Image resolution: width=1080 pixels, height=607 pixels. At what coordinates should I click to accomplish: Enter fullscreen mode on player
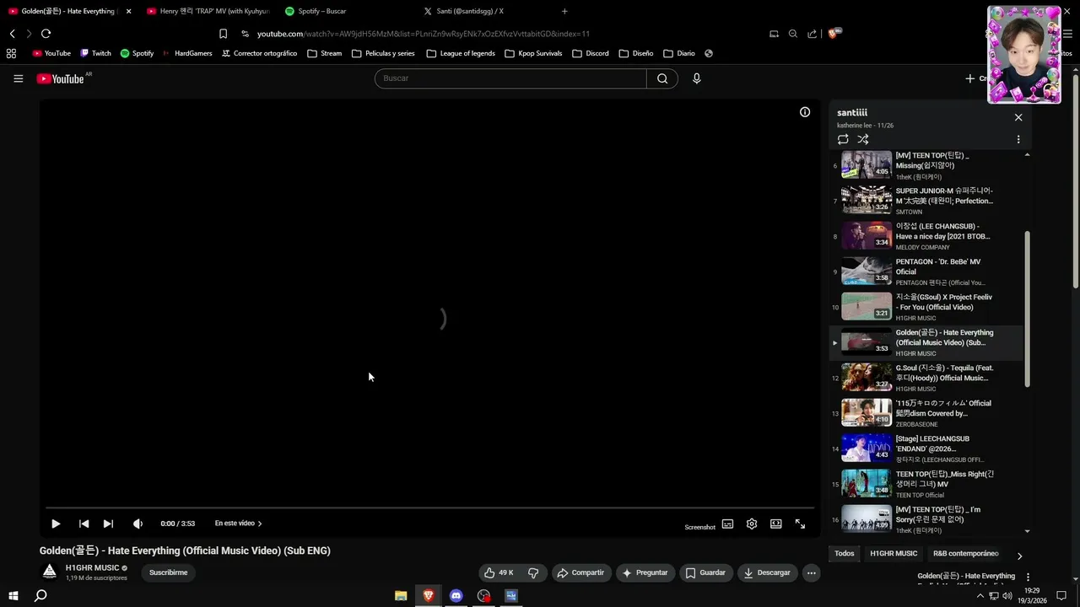800,524
